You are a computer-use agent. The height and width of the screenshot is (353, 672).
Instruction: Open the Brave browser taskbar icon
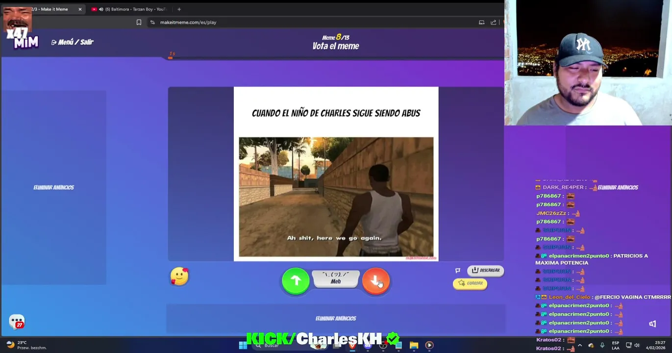point(352,345)
